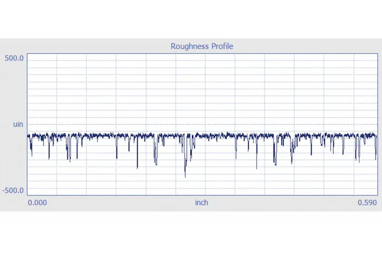
Task: Click the 0.590 X-axis end label
Action: point(367,203)
